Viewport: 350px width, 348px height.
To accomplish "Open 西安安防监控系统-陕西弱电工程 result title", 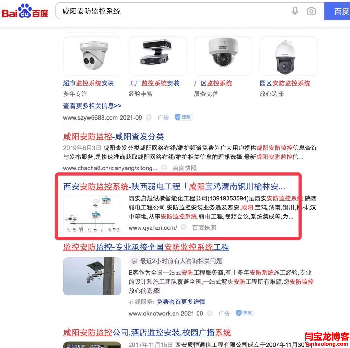I will point(174,186).
